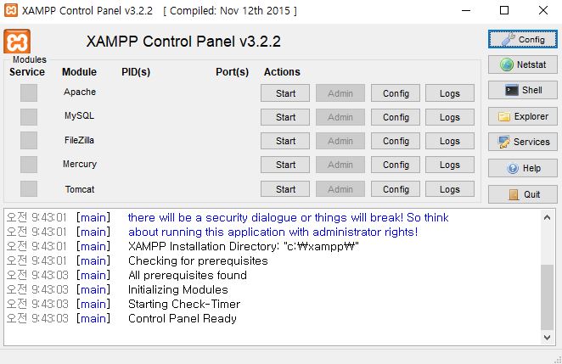
Task: Click the log panel scroll down arrow
Action: (547, 338)
